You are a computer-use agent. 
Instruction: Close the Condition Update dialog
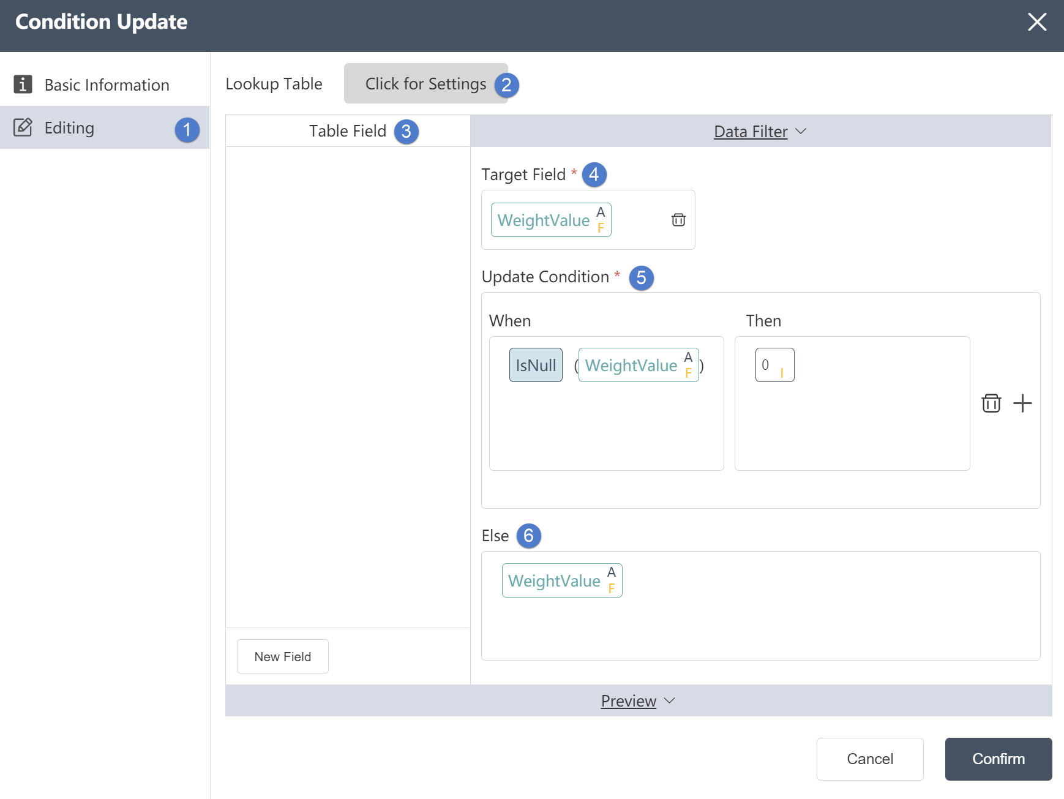pos(1037,22)
